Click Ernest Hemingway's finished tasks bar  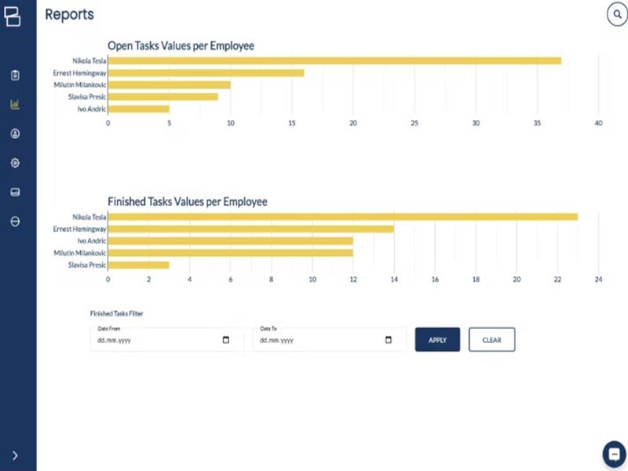[250, 228]
